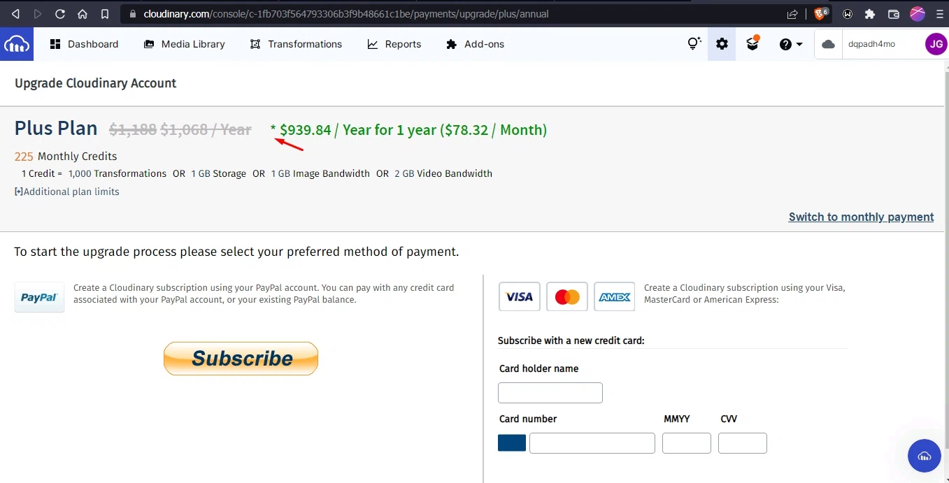Open the browser extensions puzzle icon
The height and width of the screenshot is (483, 949).
[870, 14]
